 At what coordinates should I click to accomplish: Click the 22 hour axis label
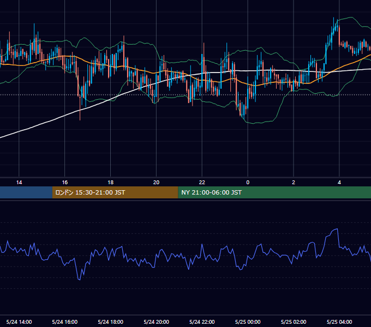(202, 183)
